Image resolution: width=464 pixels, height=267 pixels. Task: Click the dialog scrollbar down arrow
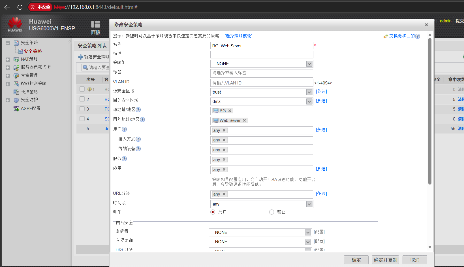coord(430,247)
